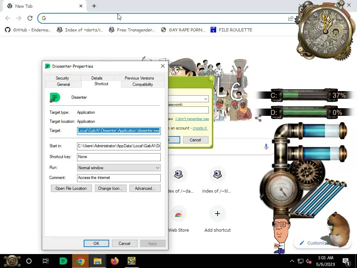Switch to the General tab
Screen dimensions: 357x268
(x=63, y=84)
